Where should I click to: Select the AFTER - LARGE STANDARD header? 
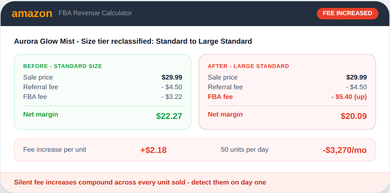(x=248, y=66)
